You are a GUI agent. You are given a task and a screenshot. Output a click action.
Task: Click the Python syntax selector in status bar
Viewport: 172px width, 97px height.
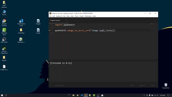click(153, 85)
